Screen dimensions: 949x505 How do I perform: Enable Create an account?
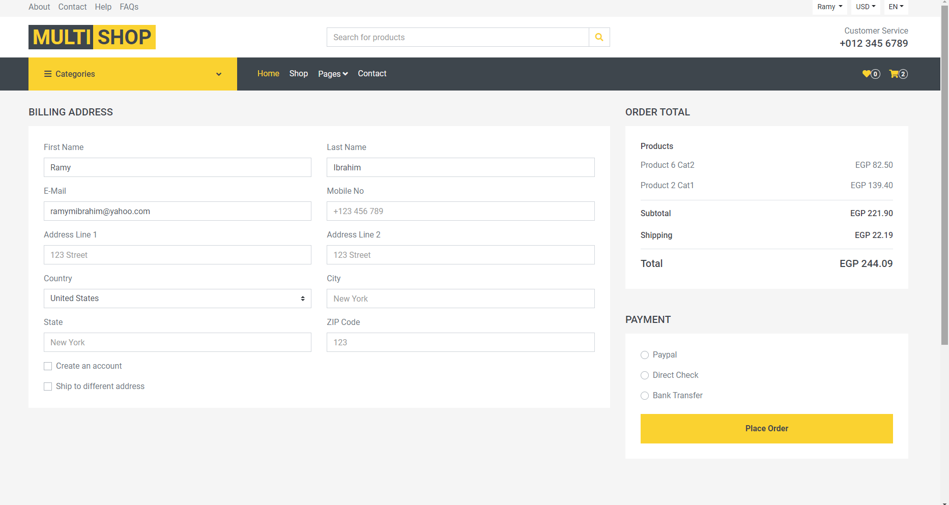[x=48, y=366]
